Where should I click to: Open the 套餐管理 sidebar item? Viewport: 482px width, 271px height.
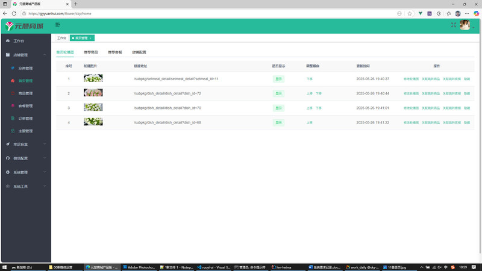tap(25, 106)
